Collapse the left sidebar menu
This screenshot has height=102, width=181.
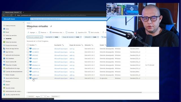[23, 23]
